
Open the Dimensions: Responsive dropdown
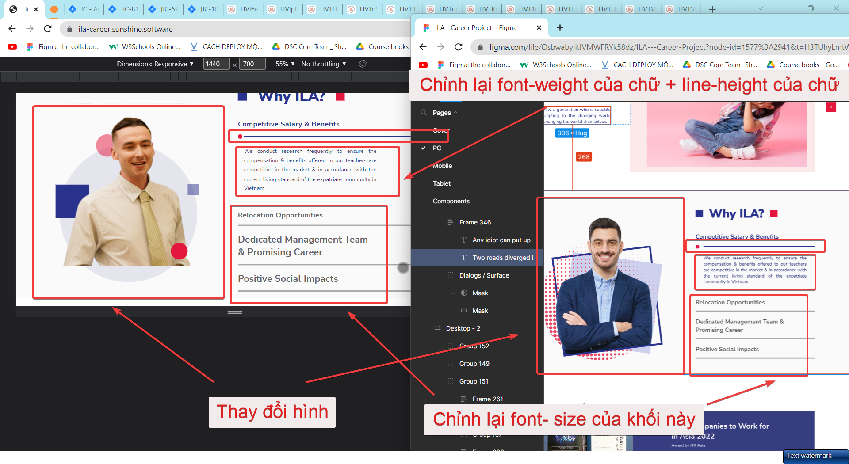[x=155, y=64]
